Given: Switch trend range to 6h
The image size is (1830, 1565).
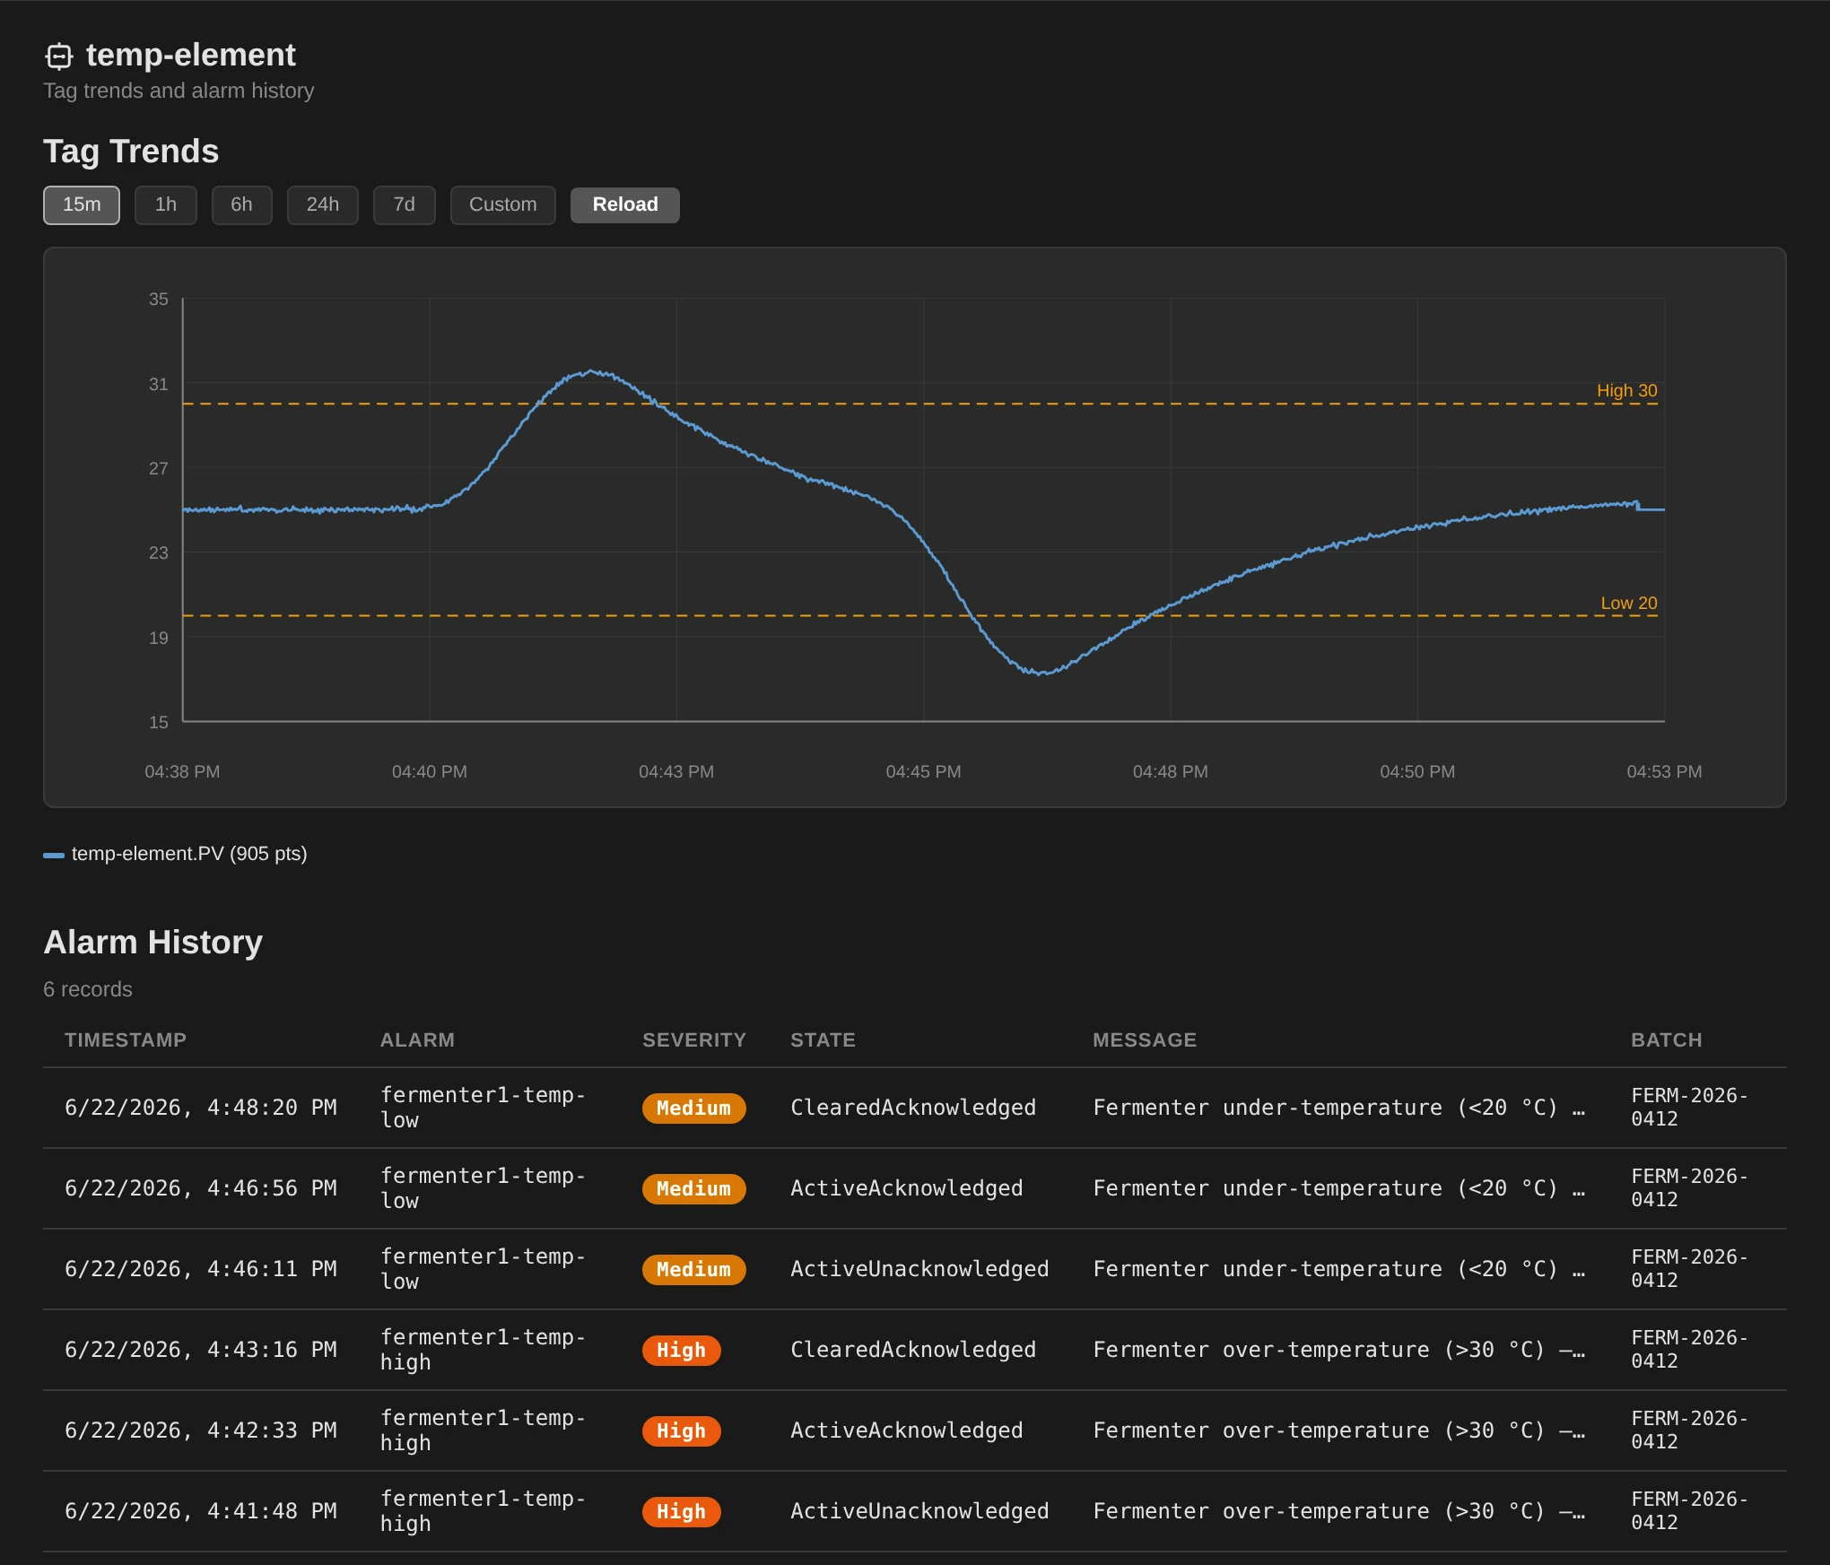Looking at the screenshot, I should 241,205.
